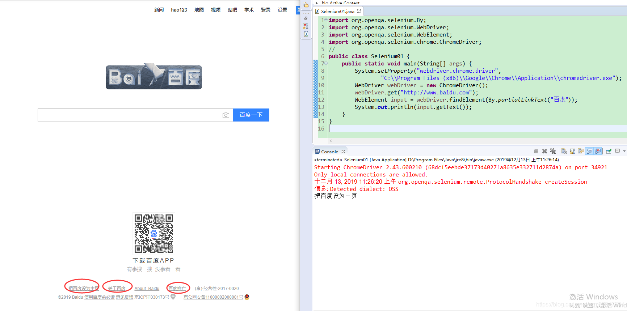This screenshot has height=311, width=627.
Task: Open the 贴吧 link on Baidu
Action: (x=232, y=10)
